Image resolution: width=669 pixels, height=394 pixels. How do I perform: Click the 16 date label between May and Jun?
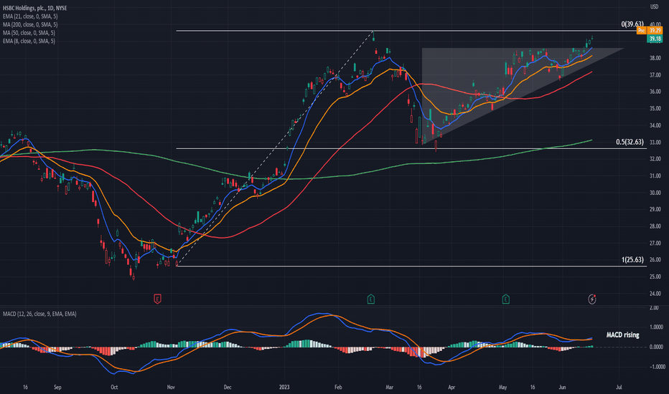[533, 387]
